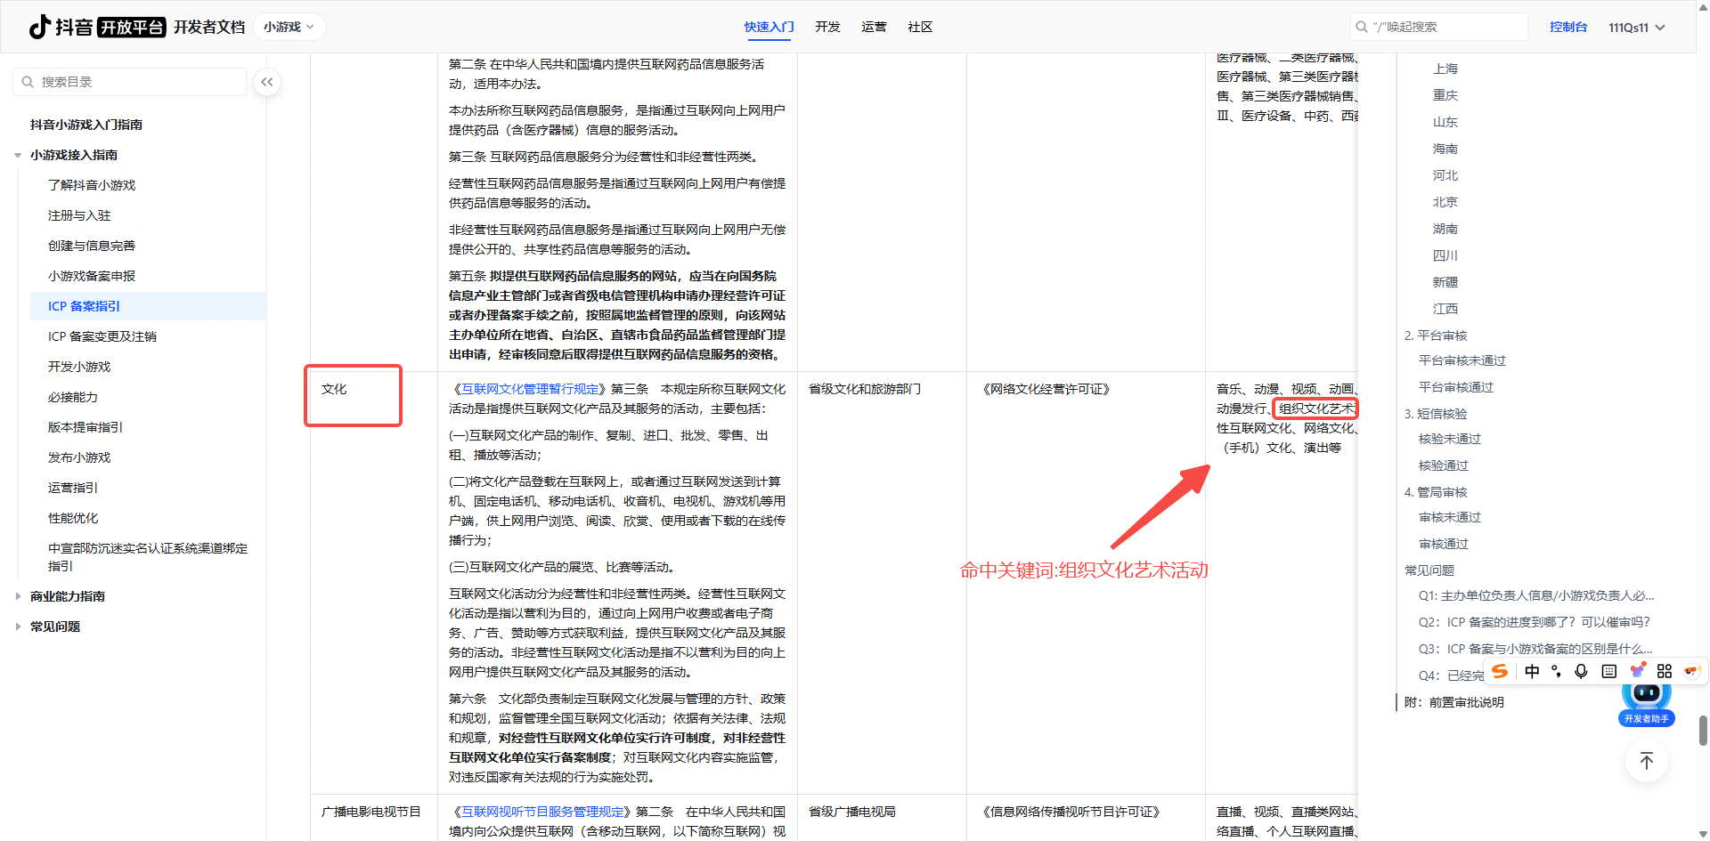Screen dimensions: 1710x841
Task: Collapse the sidebar with the double-chevron button
Action: 267,82
